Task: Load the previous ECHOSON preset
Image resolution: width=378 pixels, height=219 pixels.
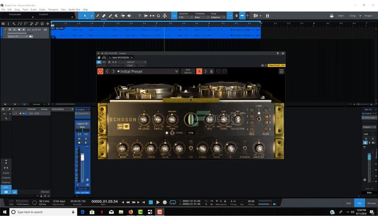Action: click(107, 71)
